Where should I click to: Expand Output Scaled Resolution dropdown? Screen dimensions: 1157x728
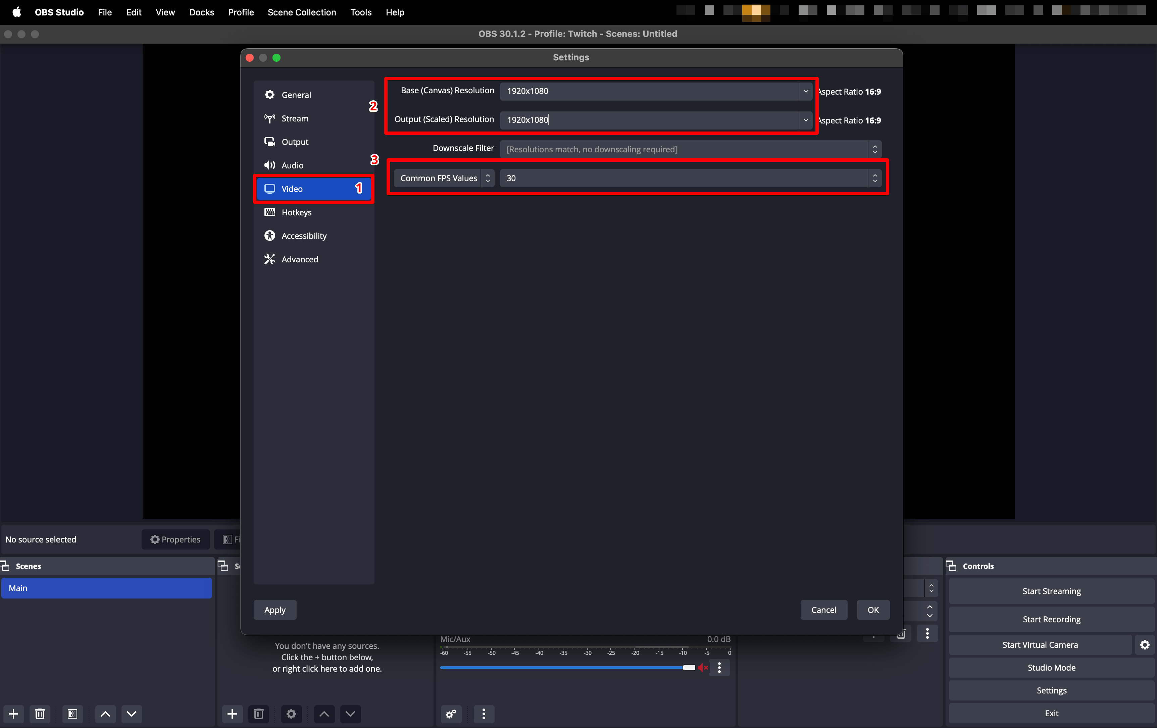tap(805, 120)
